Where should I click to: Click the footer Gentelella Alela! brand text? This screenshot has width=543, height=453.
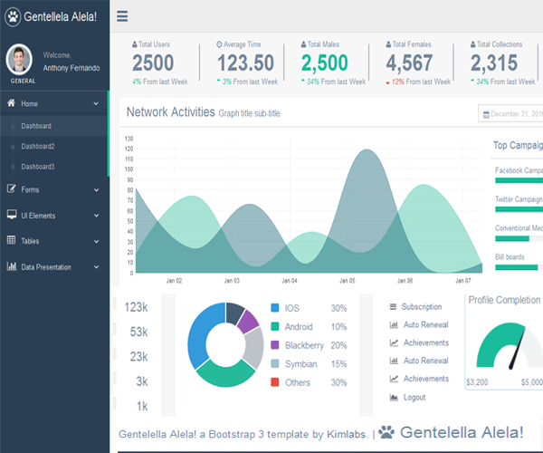462,432
